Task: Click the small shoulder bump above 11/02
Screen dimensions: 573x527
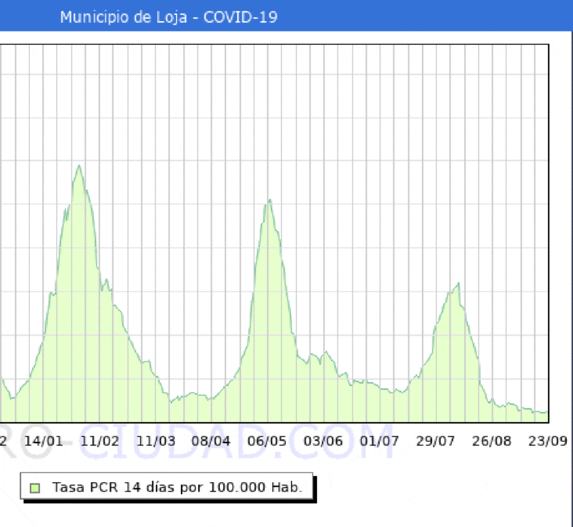Action: (106, 280)
